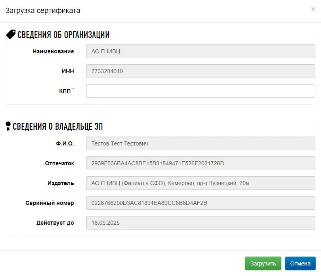Select the Ф.И.О. field Тестов Тест Тестович

pyautogui.click(x=201, y=143)
